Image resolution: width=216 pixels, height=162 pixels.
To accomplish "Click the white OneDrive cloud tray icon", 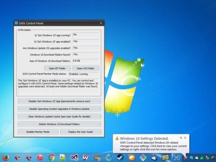I will 197,158.
